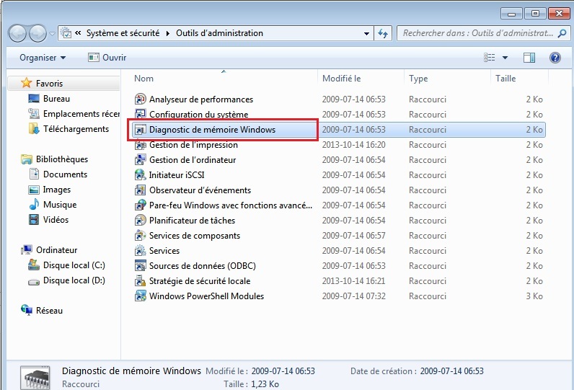The height and width of the screenshot is (390, 574).
Task: Show previous locations via double chevron
Action: click(78, 33)
